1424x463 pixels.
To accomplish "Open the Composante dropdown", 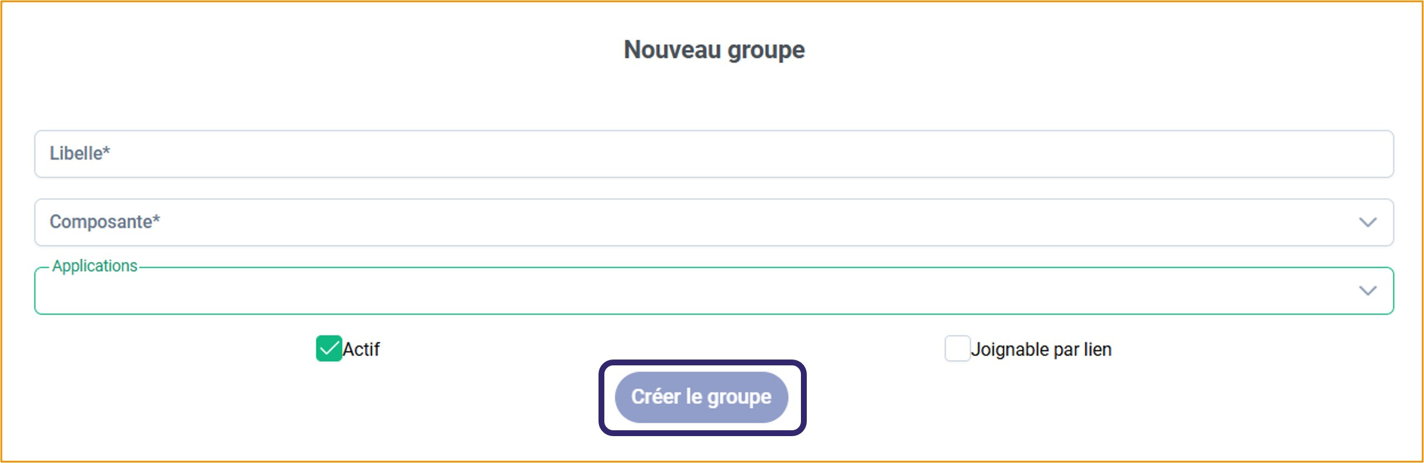I will [714, 222].
